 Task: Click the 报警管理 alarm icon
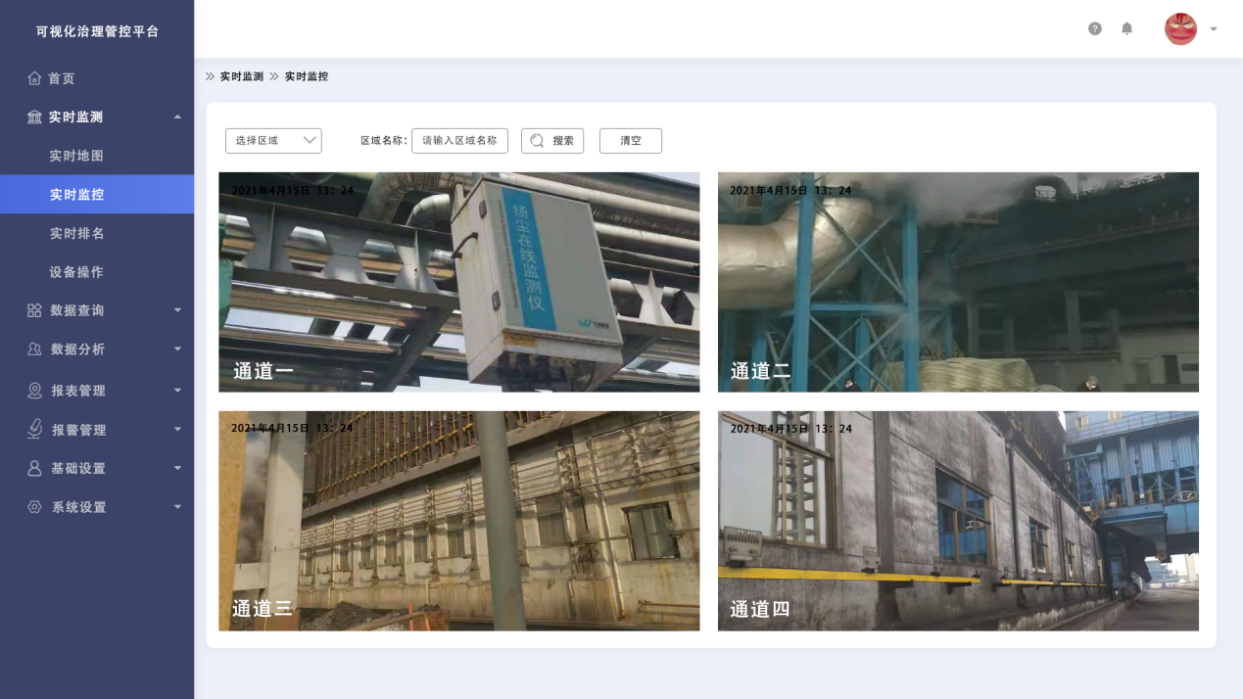pyautogui.click(x=34, y=429)
